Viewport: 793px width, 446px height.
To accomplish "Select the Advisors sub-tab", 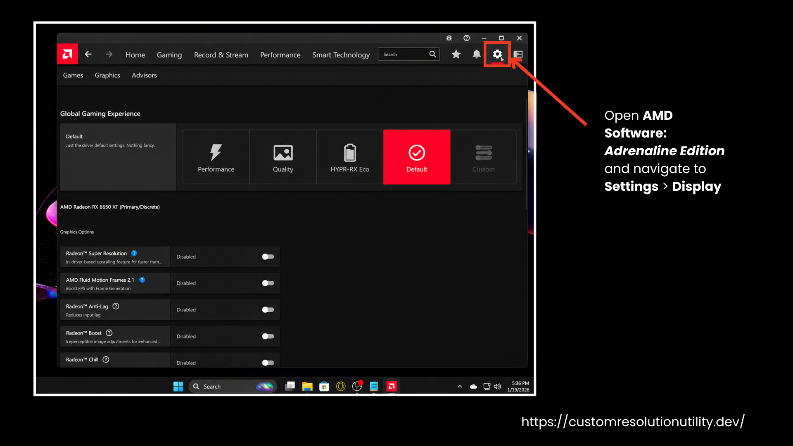I will coord(144,75).
